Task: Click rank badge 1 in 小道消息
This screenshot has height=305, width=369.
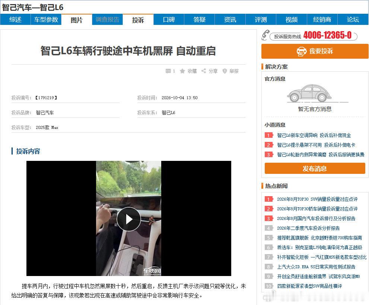Action: tap(269, 135)
